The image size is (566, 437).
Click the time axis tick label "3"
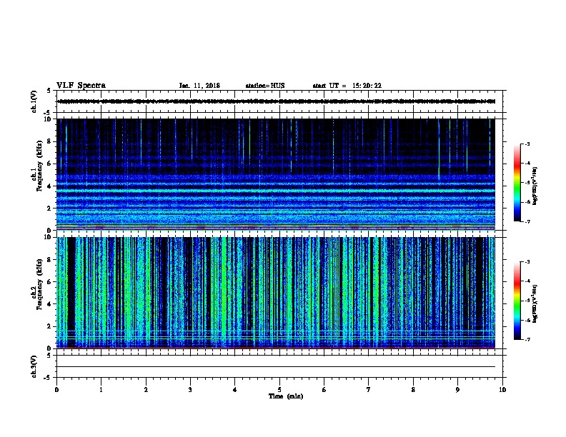pos(190,390)
